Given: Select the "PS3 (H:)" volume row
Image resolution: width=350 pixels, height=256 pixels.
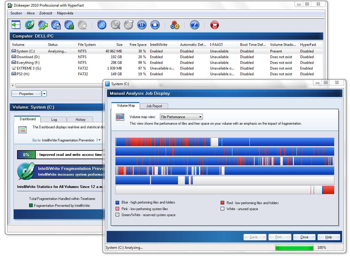Looking at the screenshot, I should pyautogui.click(x=166, y=74).
